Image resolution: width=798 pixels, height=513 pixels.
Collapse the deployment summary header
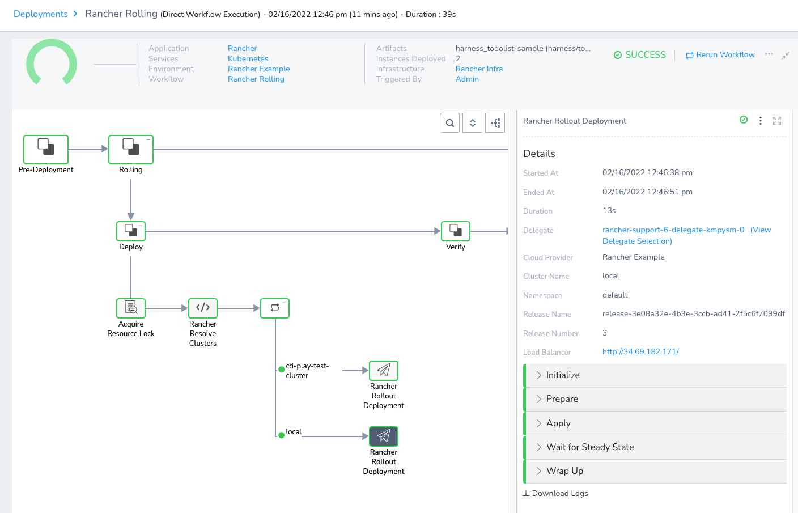click(x=786, y=55)
